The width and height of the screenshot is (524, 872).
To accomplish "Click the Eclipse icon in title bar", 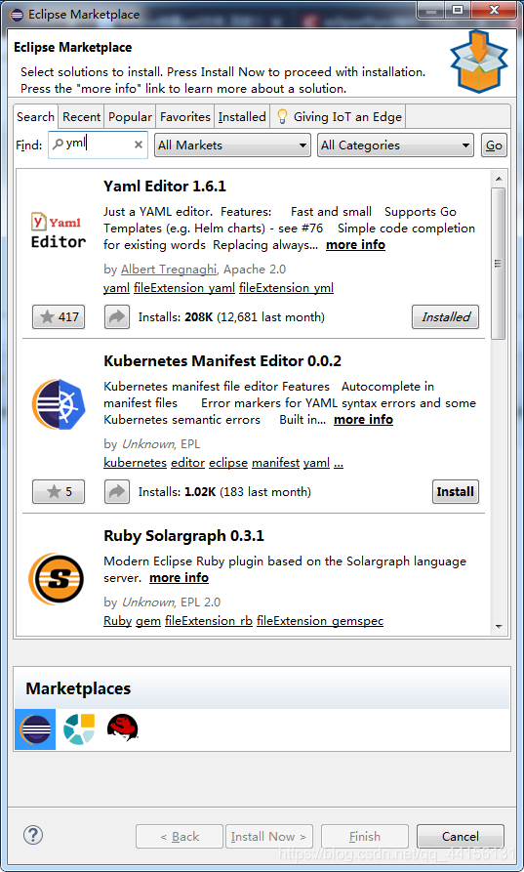I will (17, 15).
